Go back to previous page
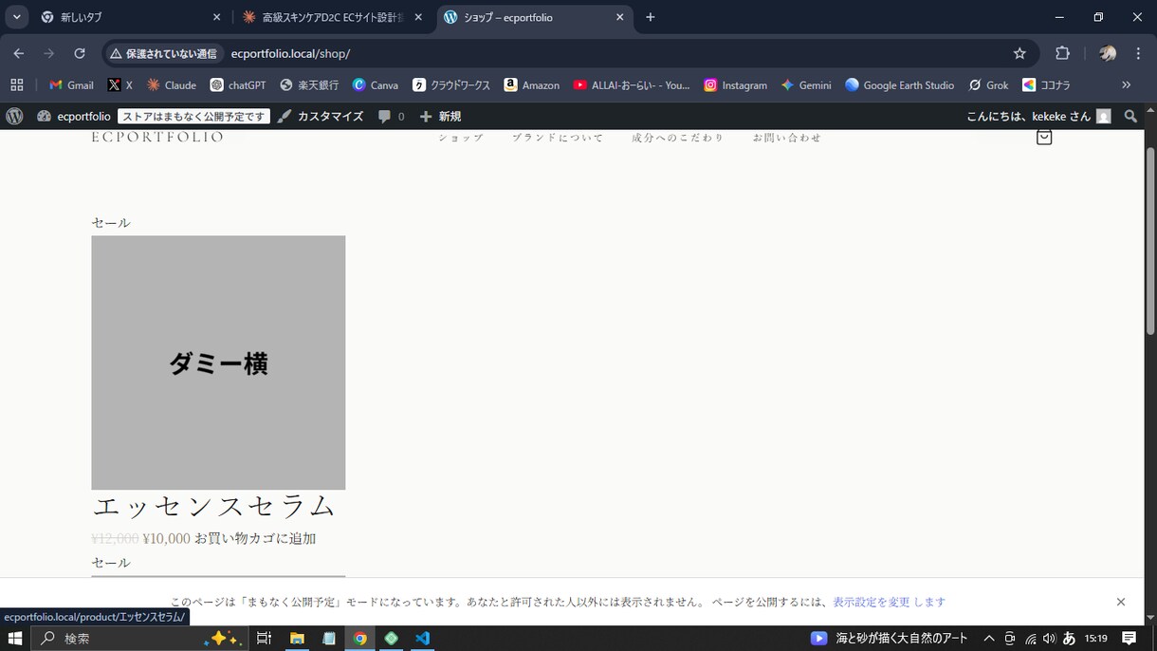Viewport: 1157px width, 651px height. point(19,53)
